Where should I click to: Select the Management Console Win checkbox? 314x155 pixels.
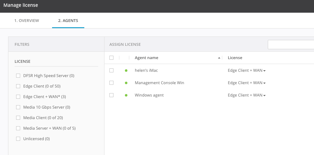tap(112, 83)
